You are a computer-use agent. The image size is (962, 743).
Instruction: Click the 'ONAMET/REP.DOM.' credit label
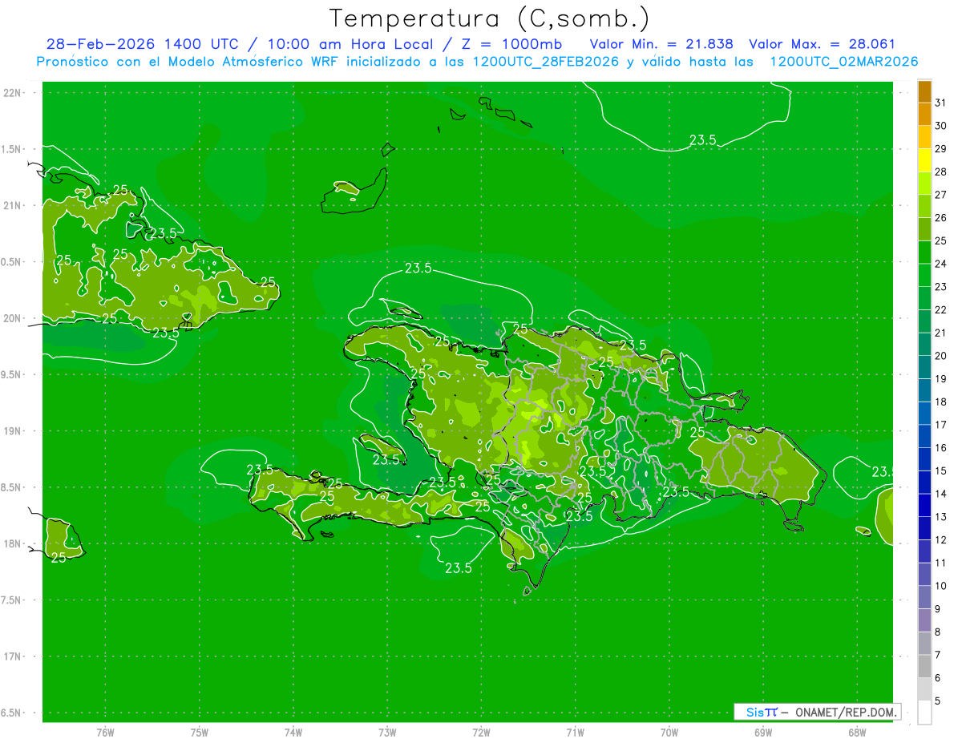pos(846,712)
